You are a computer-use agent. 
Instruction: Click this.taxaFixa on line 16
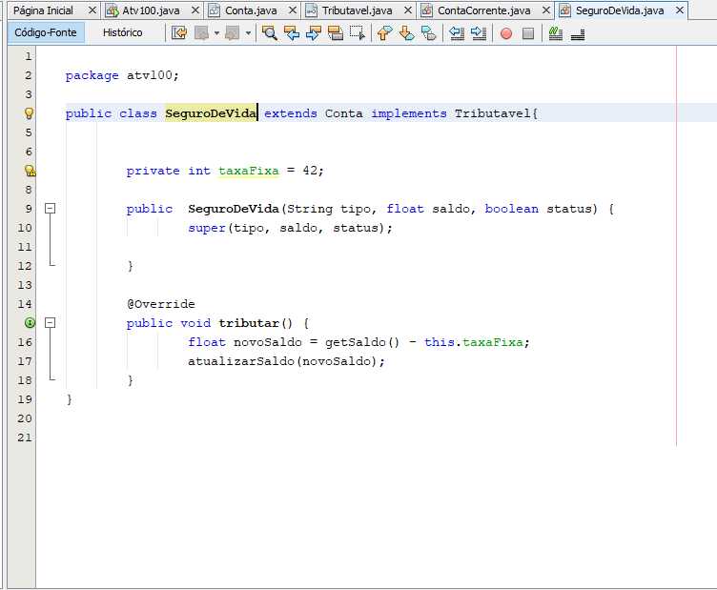point(473,342)
